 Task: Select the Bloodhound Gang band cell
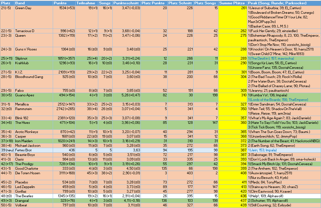(x=33, y=81)
